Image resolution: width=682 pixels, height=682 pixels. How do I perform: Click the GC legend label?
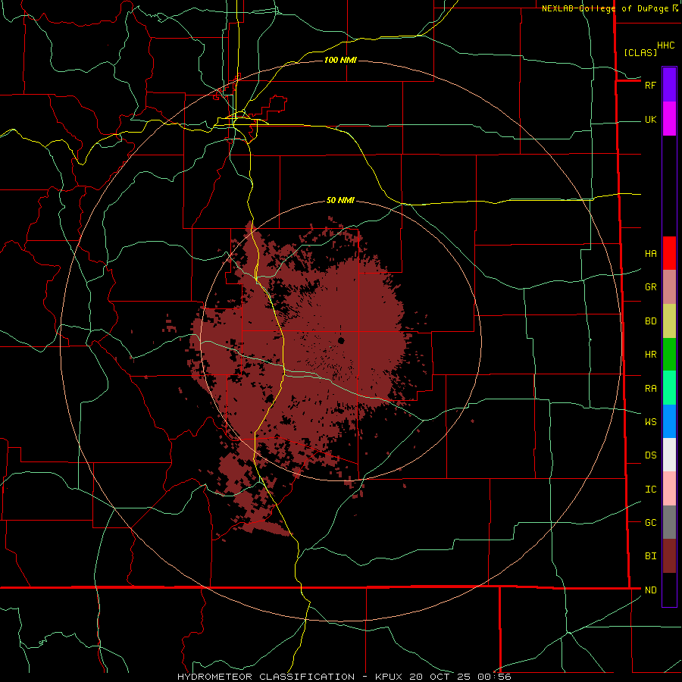point(651,522)
